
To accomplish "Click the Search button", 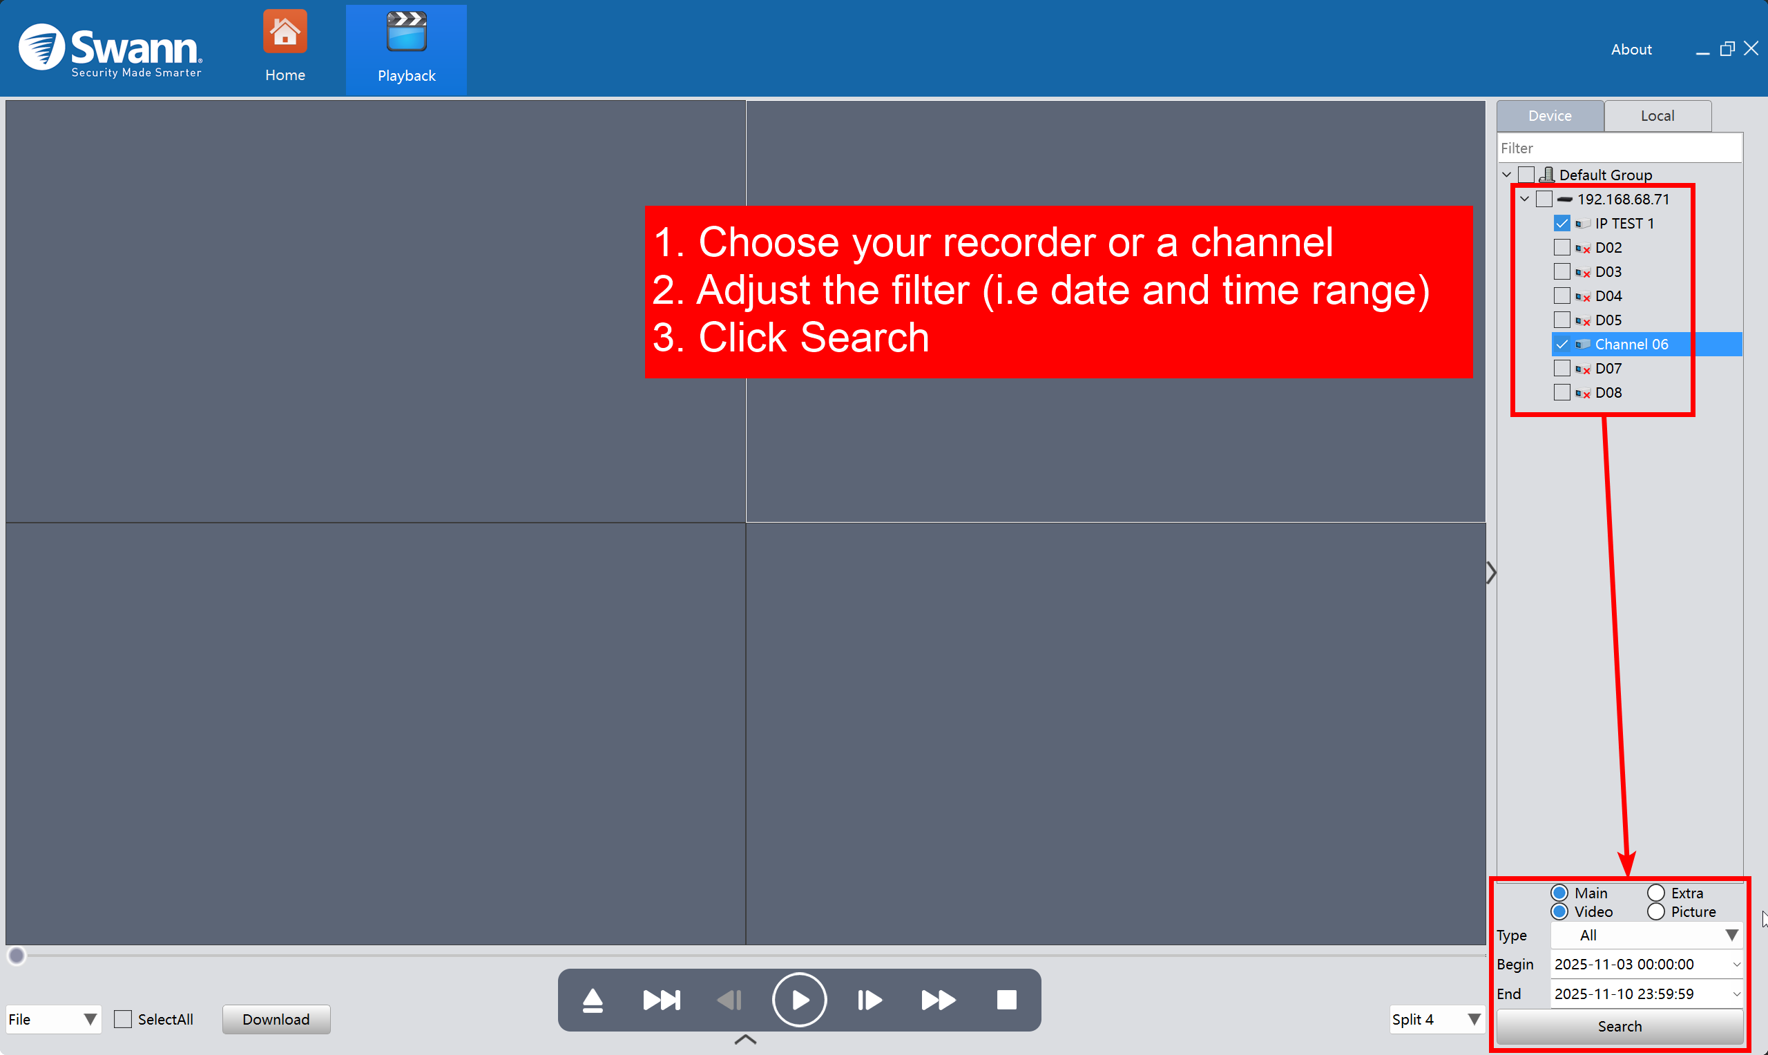I will pos(1619,1027).
